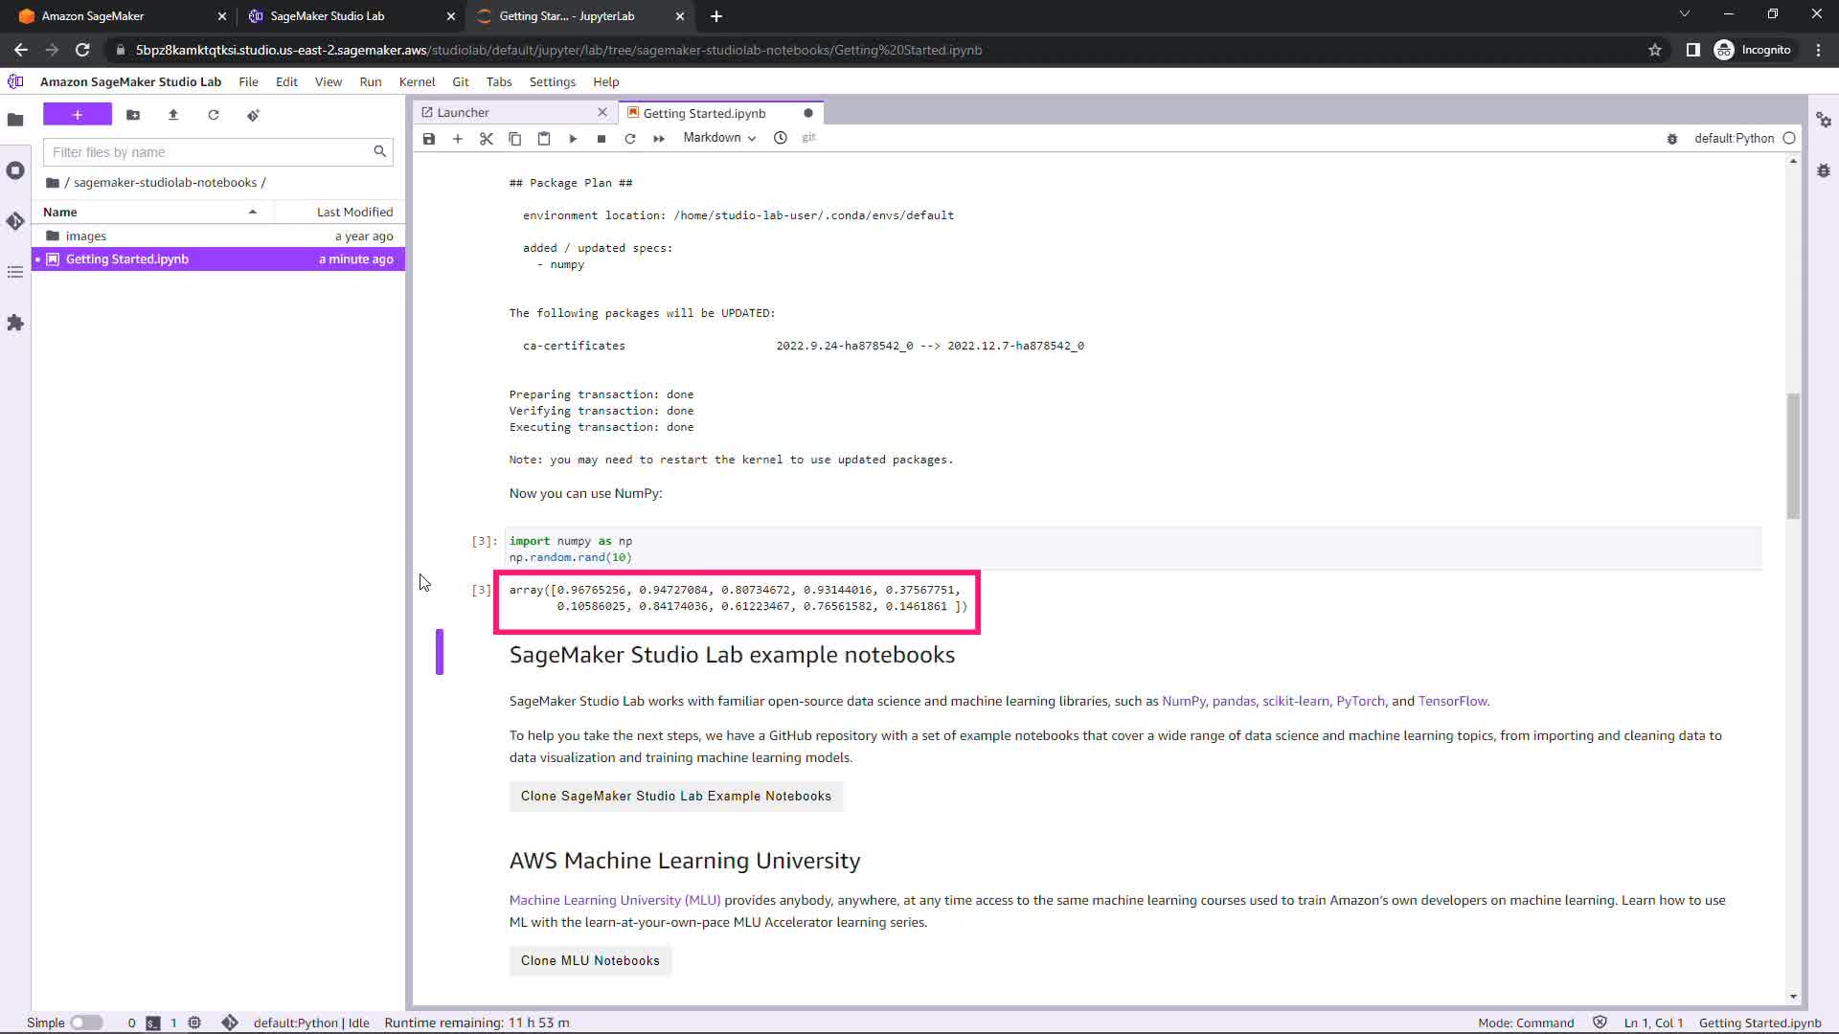Run the selected cell with the play icon
This screenshot has width=1839, height=1034.
point(573,139)
